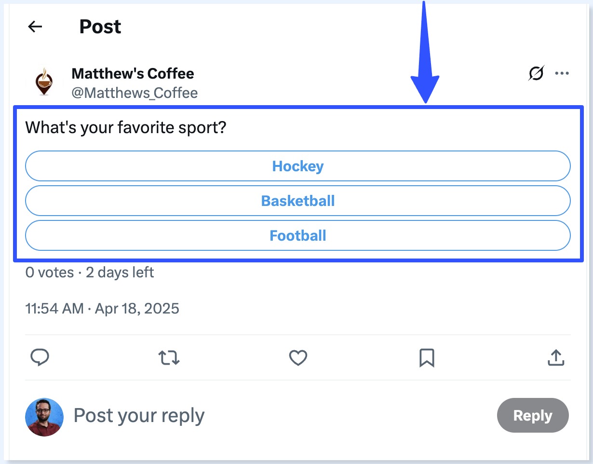Bookmark this post
The height and width of the screenshot is (464, 593).
tap(427, 357)
